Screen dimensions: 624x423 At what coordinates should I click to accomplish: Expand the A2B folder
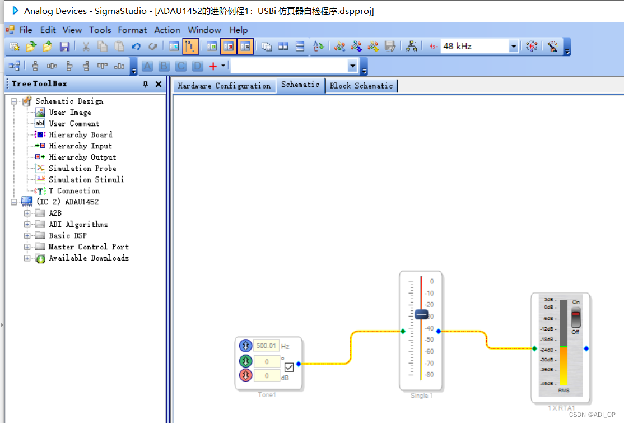click(x=27, y=213)
